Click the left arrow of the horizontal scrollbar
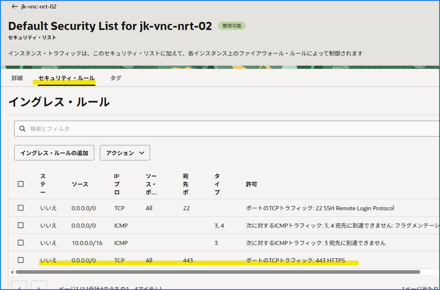 tap(12, 272)
